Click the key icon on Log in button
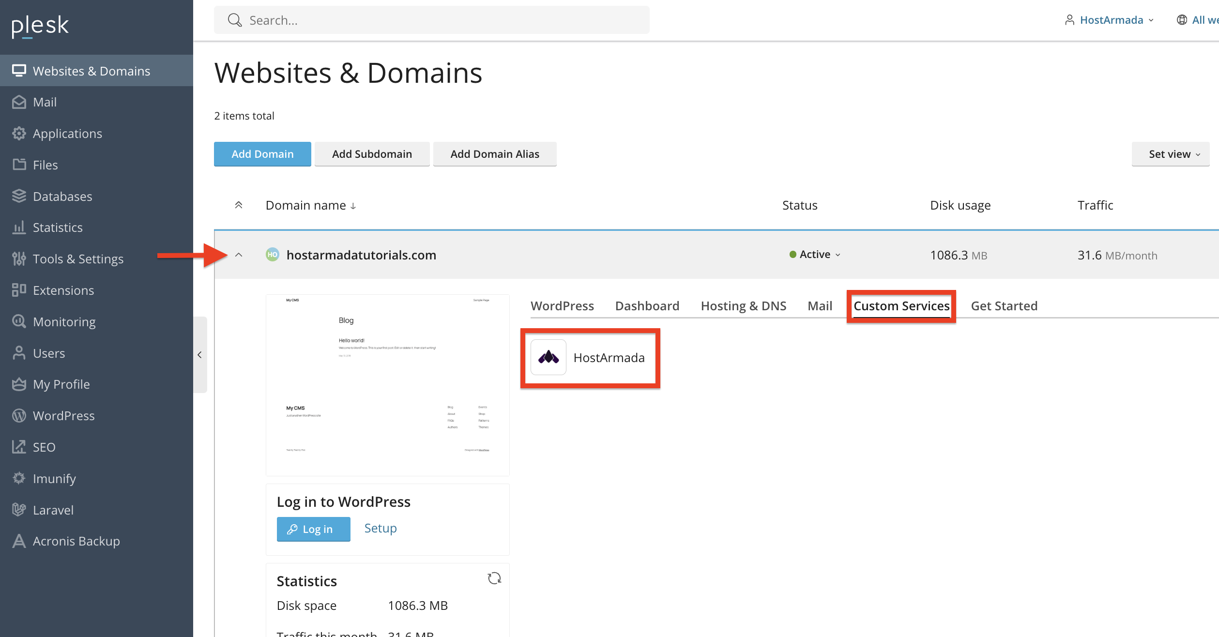The image size is (1219, 637). [292, 529]
